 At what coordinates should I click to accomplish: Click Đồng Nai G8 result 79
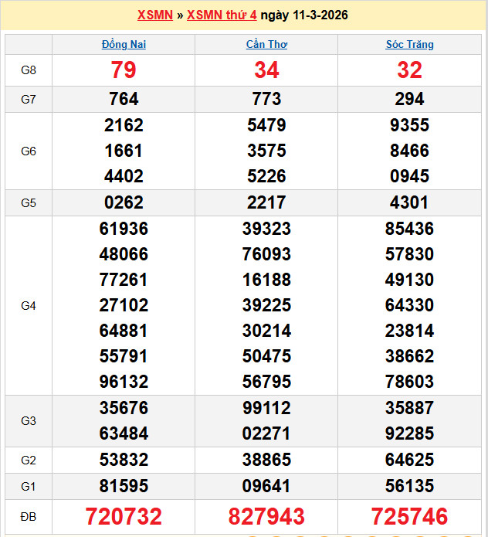[x=124, y=70]
